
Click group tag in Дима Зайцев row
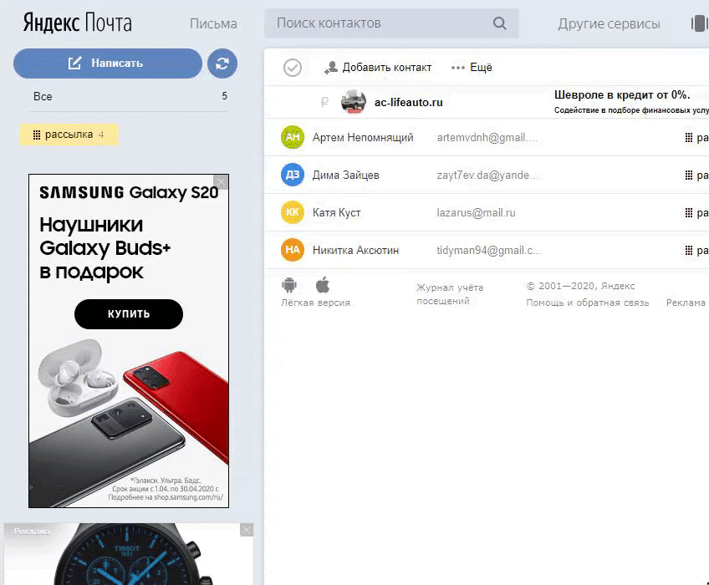click(696, 175)
